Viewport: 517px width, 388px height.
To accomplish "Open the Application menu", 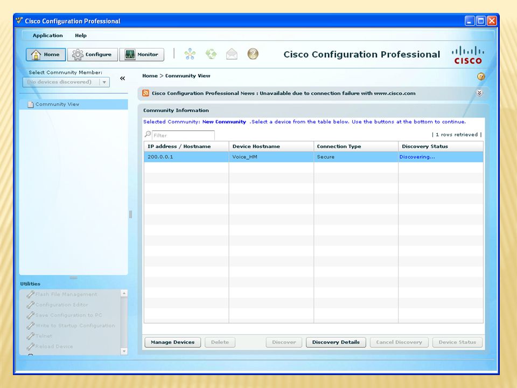I will pos(47,36).
